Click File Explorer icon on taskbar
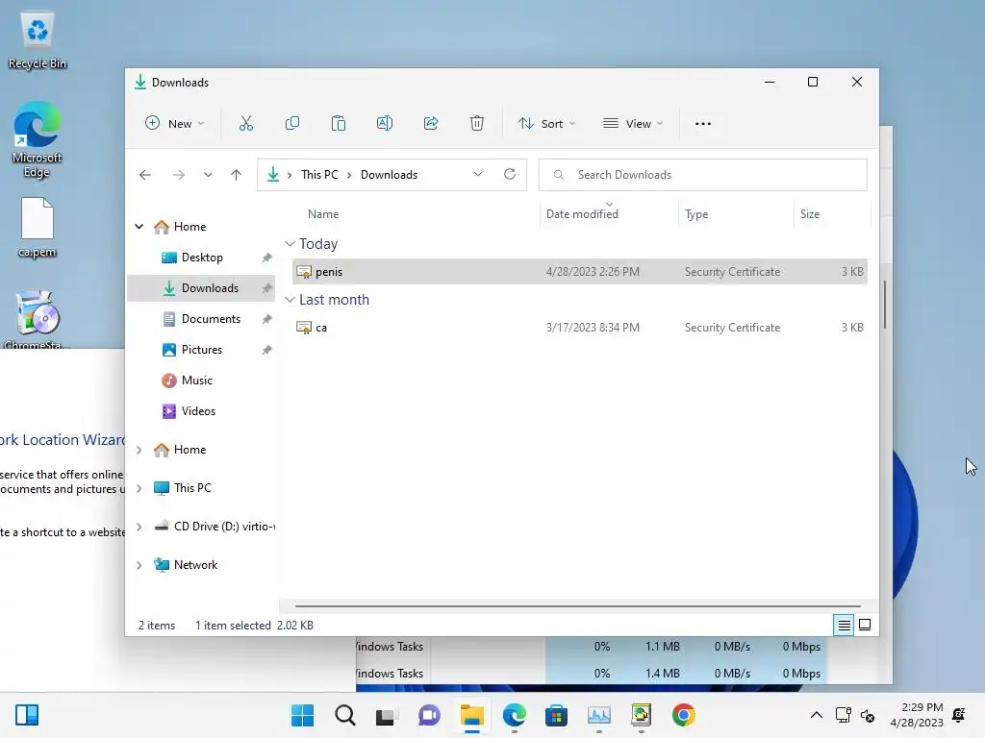 click(471, 715)
